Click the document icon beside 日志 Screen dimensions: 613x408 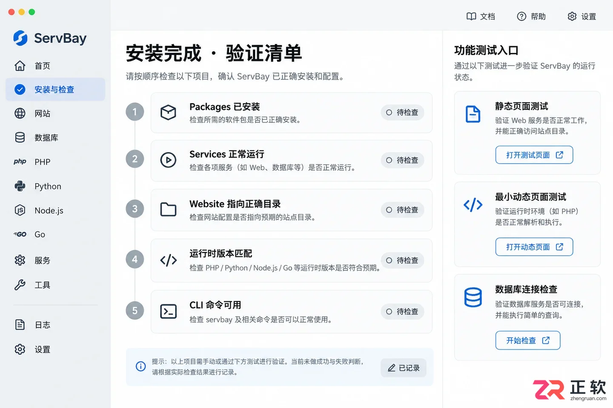20,325
